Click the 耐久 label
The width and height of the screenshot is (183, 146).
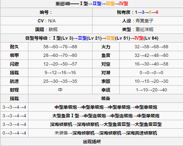14,47
